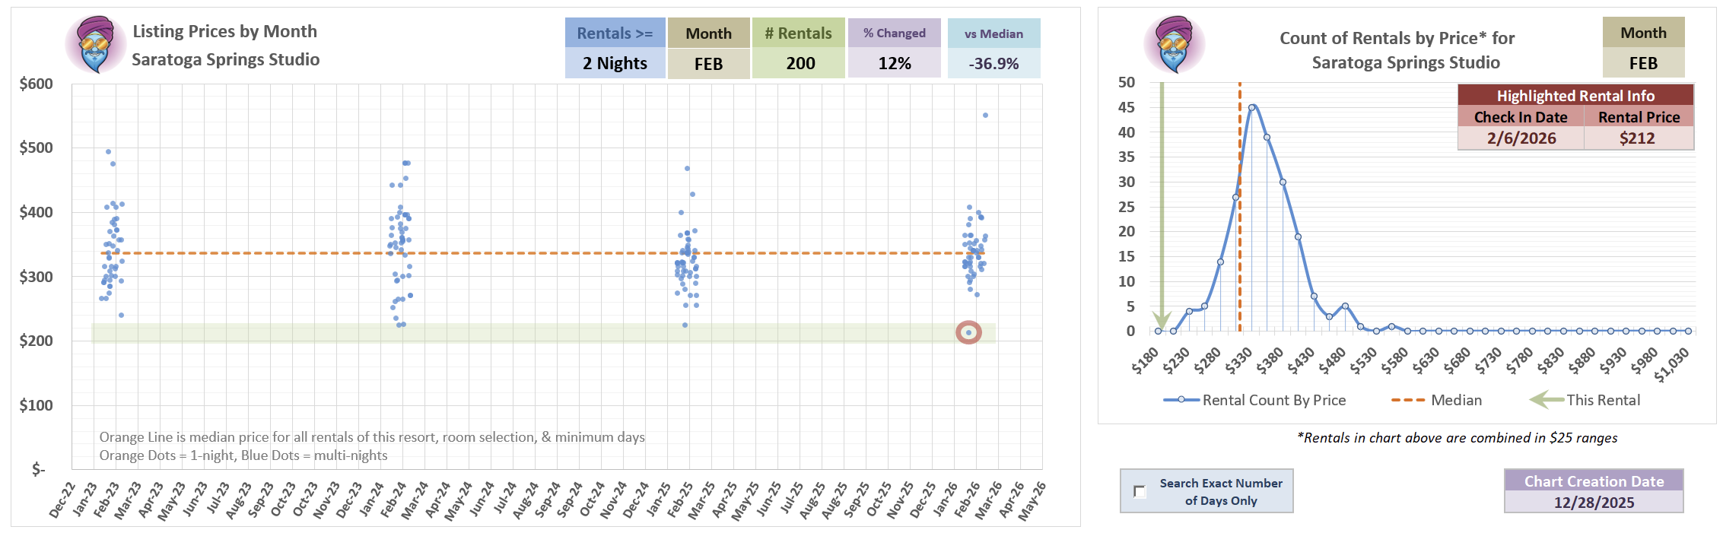This screenshot has width=1723, height=533.
Task: Click the -36.9% vs Median value
Action: coord(993,64)
